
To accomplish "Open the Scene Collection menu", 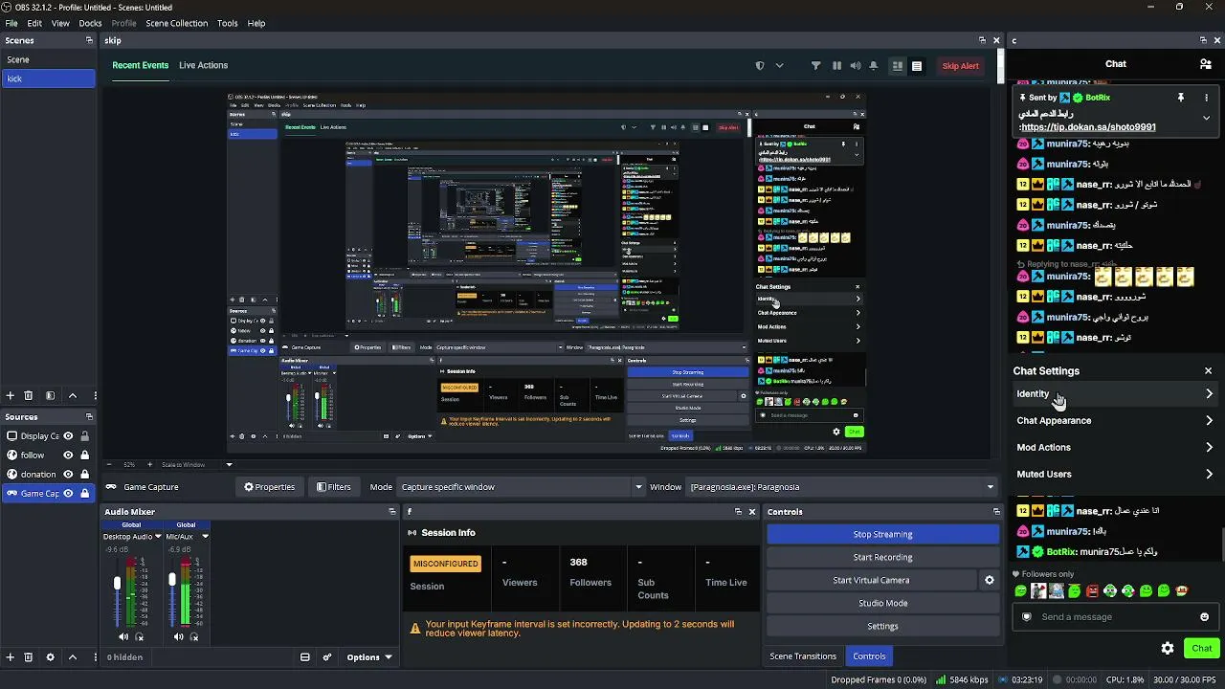I will pos(176,23).
